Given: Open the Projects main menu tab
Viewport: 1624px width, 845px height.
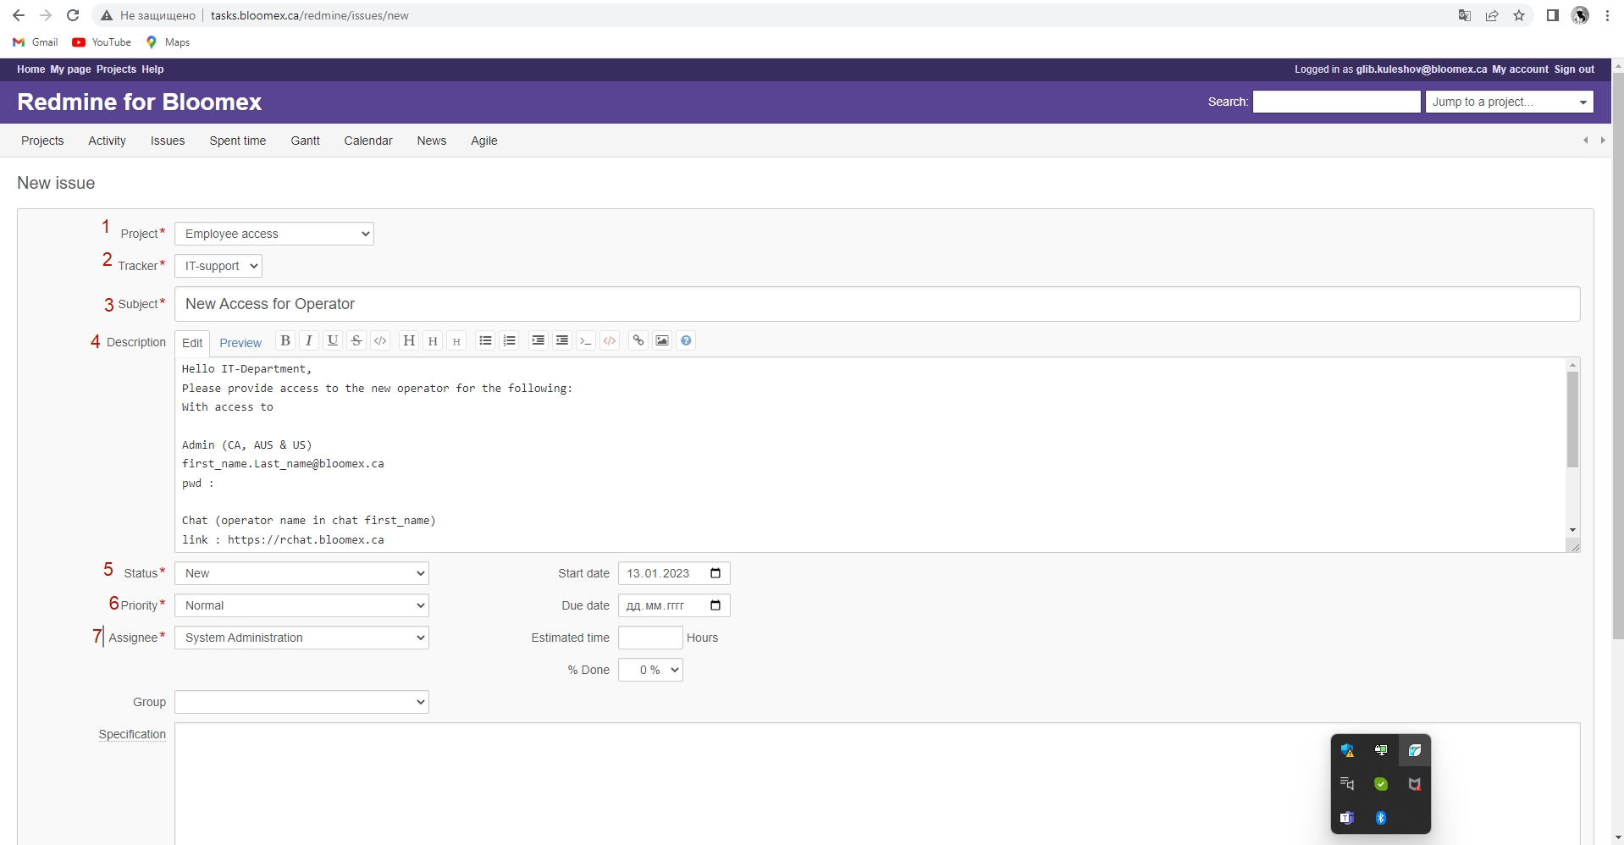Looking at the screenshot, I should [42, 141].
